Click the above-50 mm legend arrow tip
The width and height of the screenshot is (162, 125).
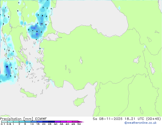pyautogui.click(x=81, y=122)
